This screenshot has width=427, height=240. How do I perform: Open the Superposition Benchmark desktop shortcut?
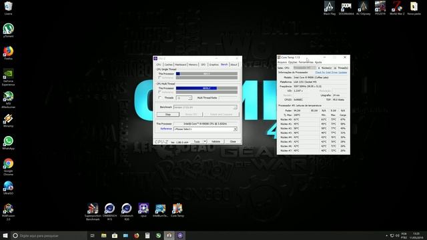click(x=93, y=212)
